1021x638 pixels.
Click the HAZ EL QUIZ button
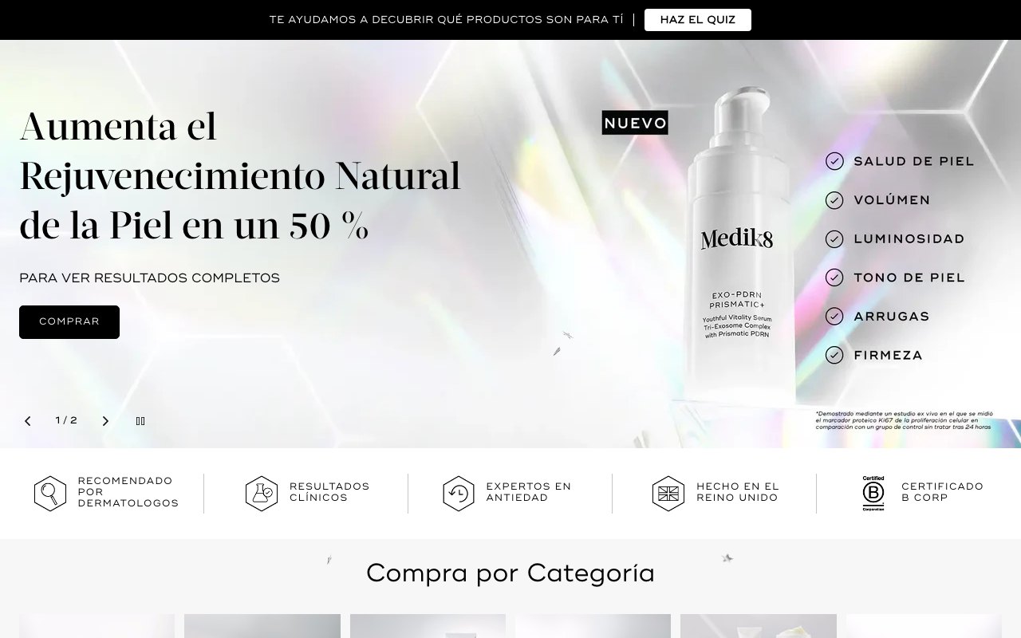[x=697, y=20]
